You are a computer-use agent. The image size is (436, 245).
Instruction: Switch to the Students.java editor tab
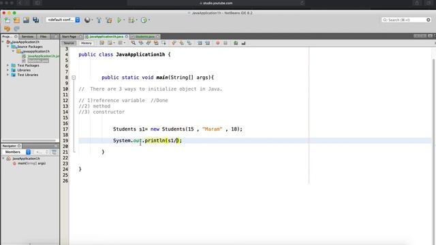pyautogui.click(x=145, y=36)
